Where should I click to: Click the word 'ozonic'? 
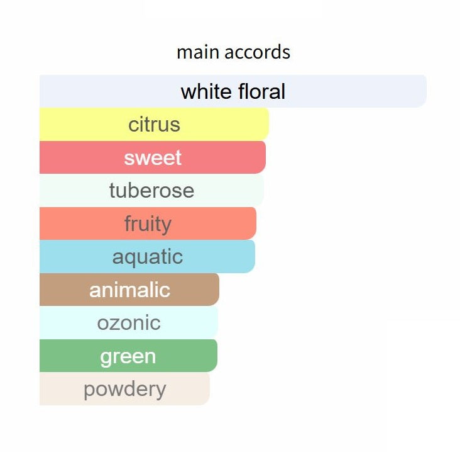coord(129,323)
